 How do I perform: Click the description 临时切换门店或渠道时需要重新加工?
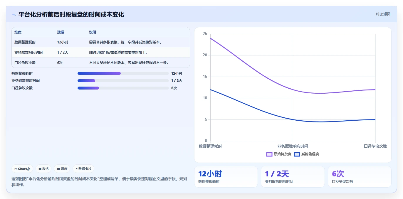(x=118, y=53)
